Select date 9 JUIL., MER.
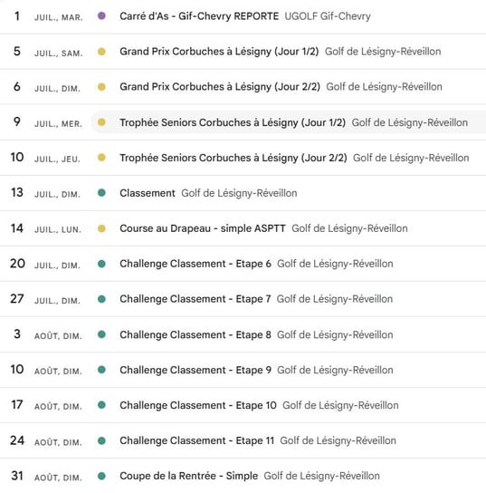Viewport: 486px width, 493px height. (48, 122)
